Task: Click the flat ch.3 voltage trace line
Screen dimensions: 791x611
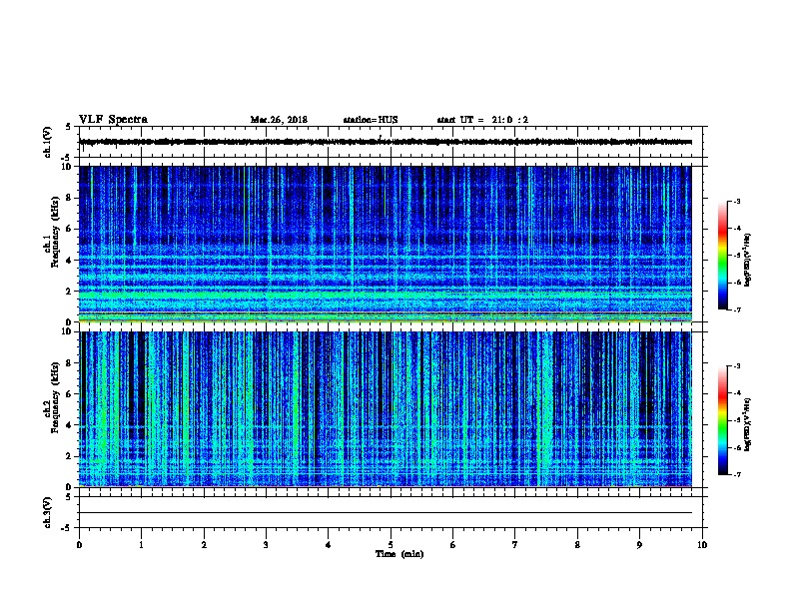Action: [386, 513]
